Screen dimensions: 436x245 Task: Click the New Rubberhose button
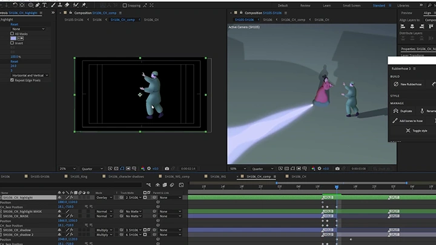[408, 84]
